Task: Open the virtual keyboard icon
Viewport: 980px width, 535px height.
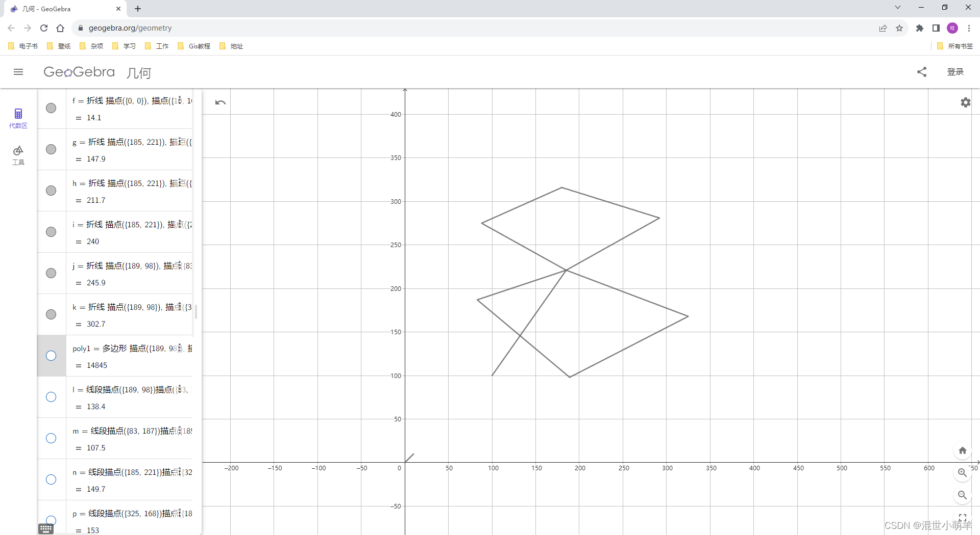Action: pyautogui.click(x=46, y=529)
